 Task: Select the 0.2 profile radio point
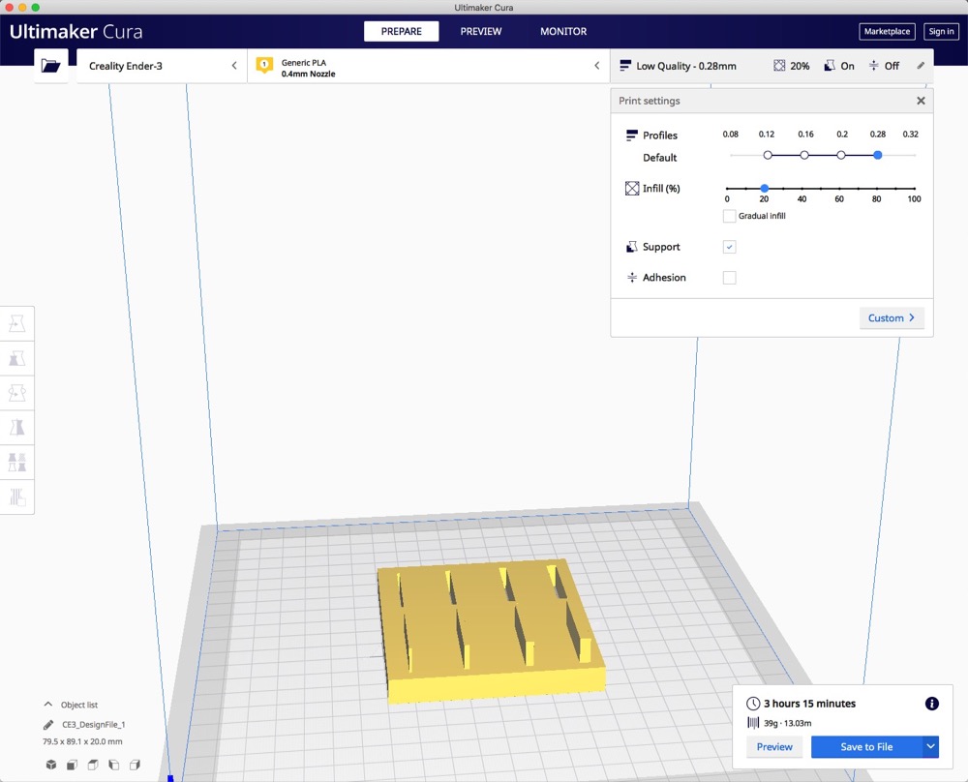[841, 155]
